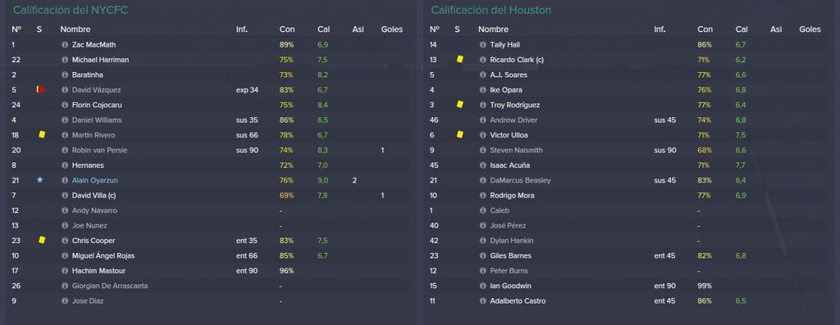
Task: Click info icon next to Hachim Mastour
Action: click(x=65, y=271)
